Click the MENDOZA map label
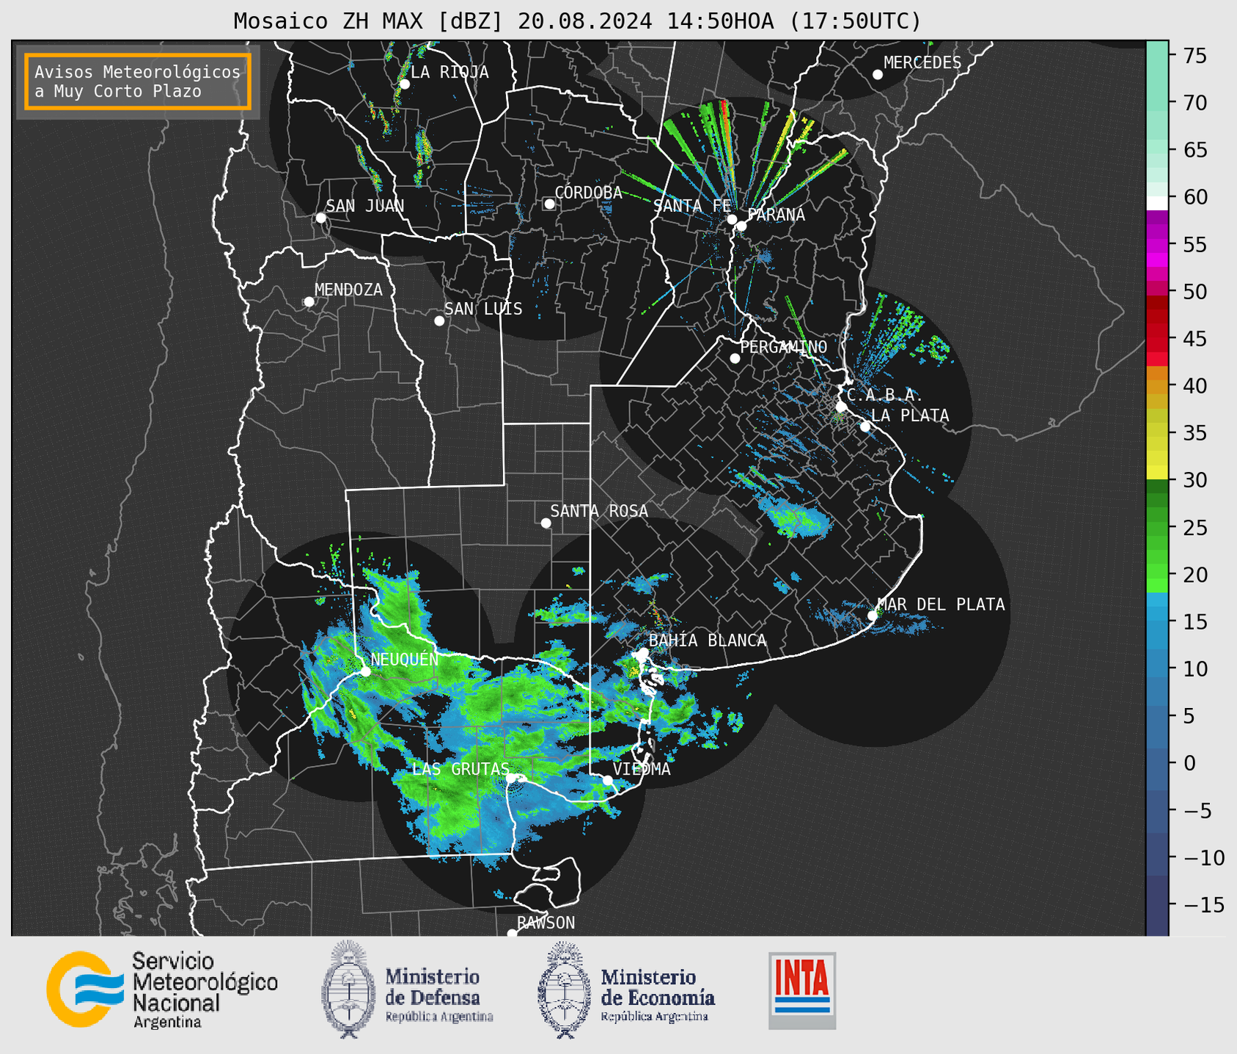1237x1054 pixels. click(x=348, y=290)
